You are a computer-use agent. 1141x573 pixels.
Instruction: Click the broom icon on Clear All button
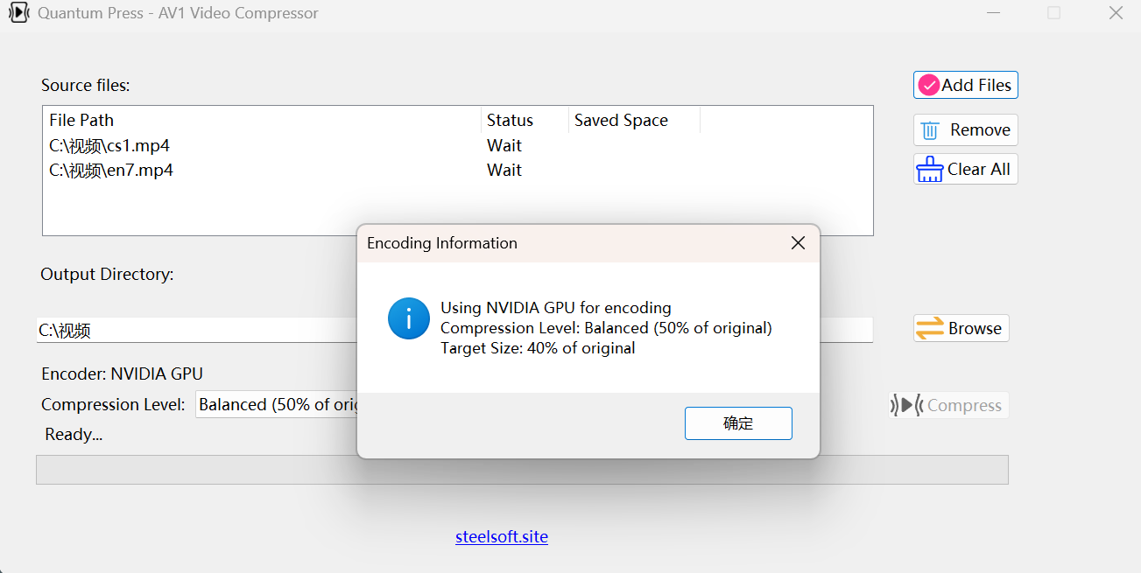(x=929, y=168)
